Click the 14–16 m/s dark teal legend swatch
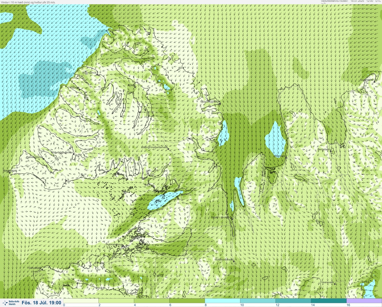The image size is (382, 307). coord(329,301)
